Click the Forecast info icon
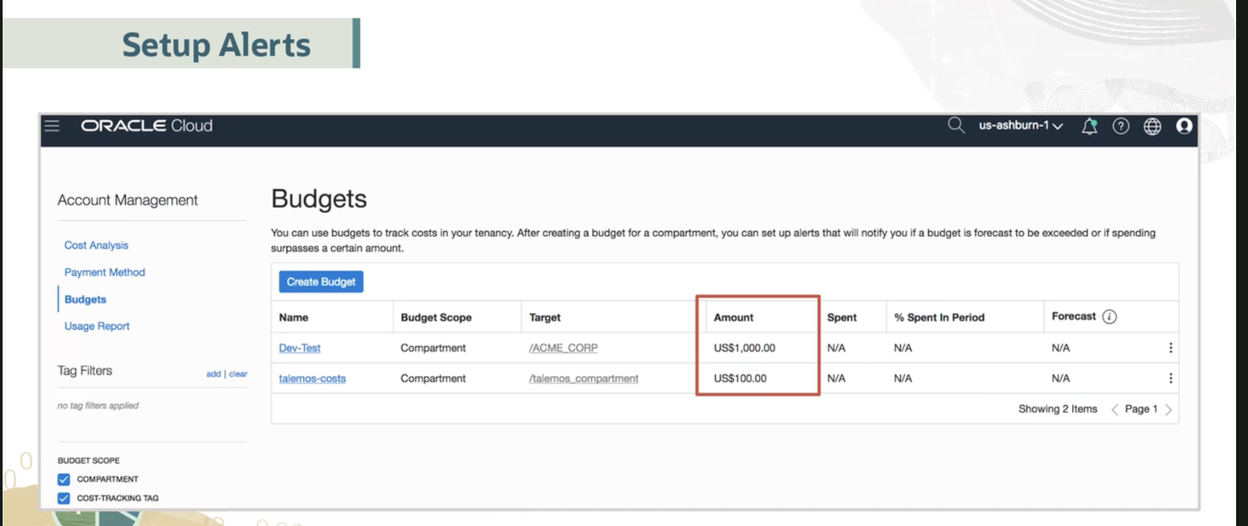Image resolution: width=1248 pixels, height=526 pixels. pos(1109,317)
